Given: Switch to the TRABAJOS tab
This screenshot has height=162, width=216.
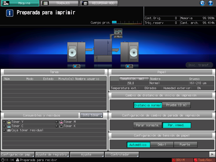Looking at the screenshot, I should point(59,3).
